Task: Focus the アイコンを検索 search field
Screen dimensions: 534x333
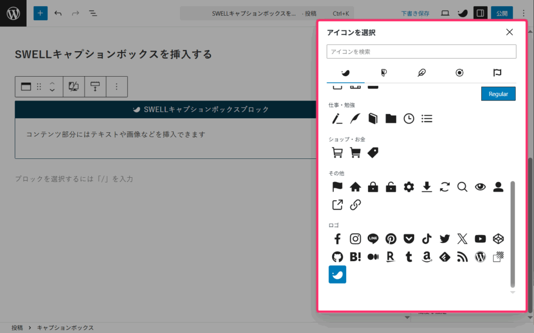Action: click(421, 52)
